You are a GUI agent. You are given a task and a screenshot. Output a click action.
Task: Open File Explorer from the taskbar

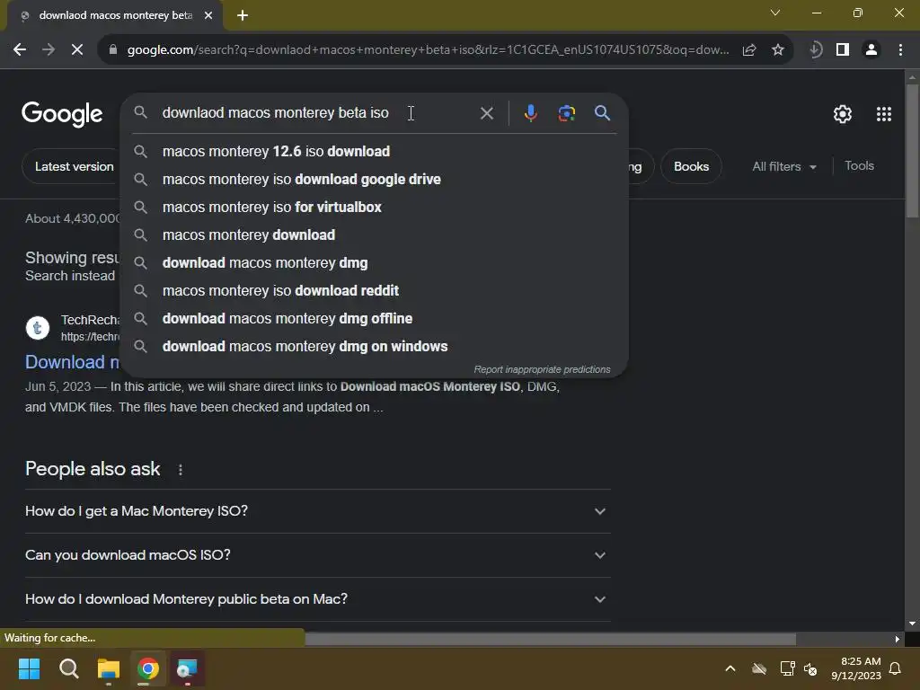pyautogui.click(x=109, y=668)
